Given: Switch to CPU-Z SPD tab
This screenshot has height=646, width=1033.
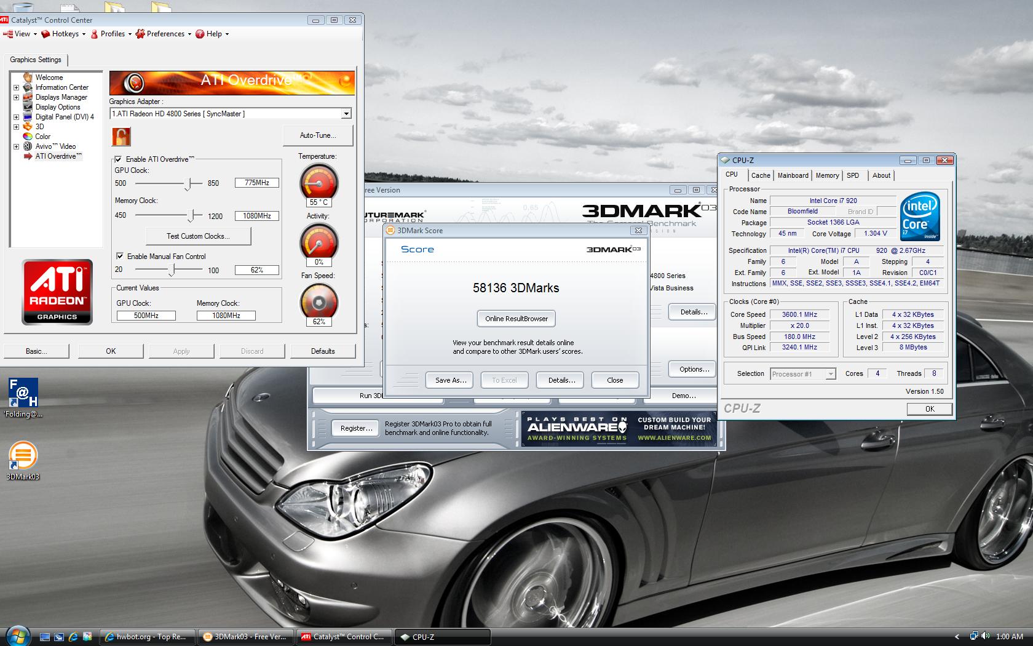Looking at the screenshot, I should (x=853, y=175).
